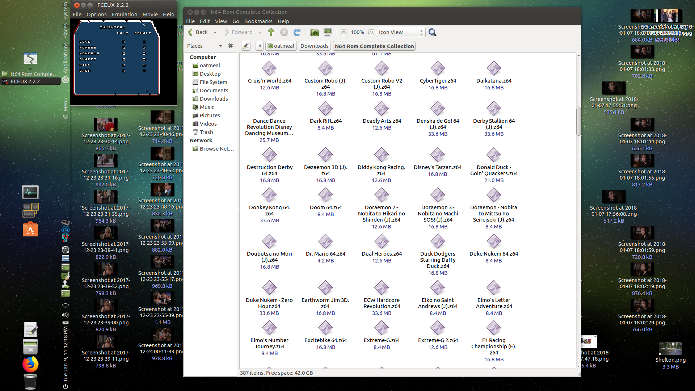
Task: Select the Shelton.png desktop thumbnail
Action: click(670, 349)
